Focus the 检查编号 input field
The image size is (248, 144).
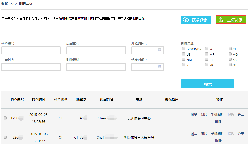(31, 50)
